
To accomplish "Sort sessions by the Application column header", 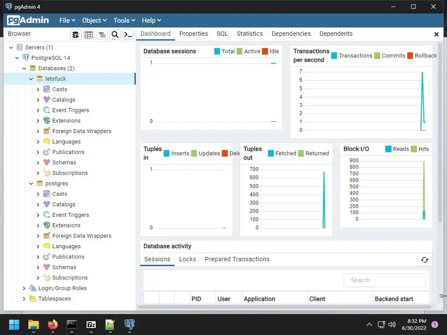I will [x=275, y=299].
